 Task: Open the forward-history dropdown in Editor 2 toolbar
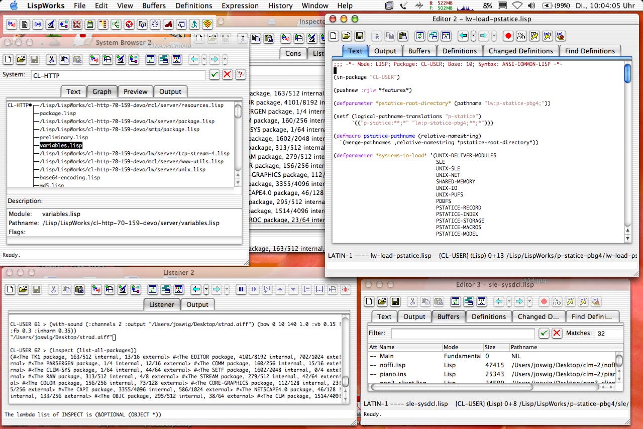[x=494, y=36]
